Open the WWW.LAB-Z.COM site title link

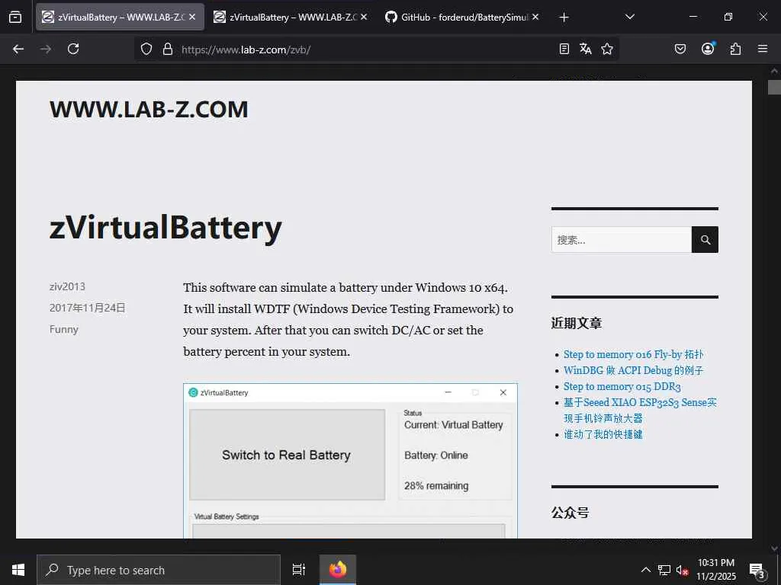[x=149, y=109]
